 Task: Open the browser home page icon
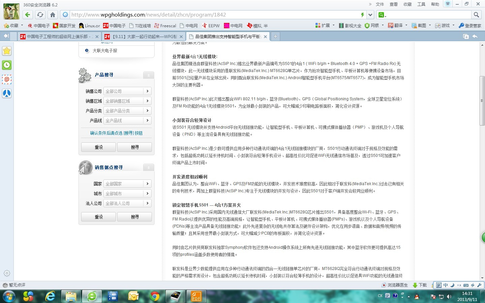tap(53, 14)
